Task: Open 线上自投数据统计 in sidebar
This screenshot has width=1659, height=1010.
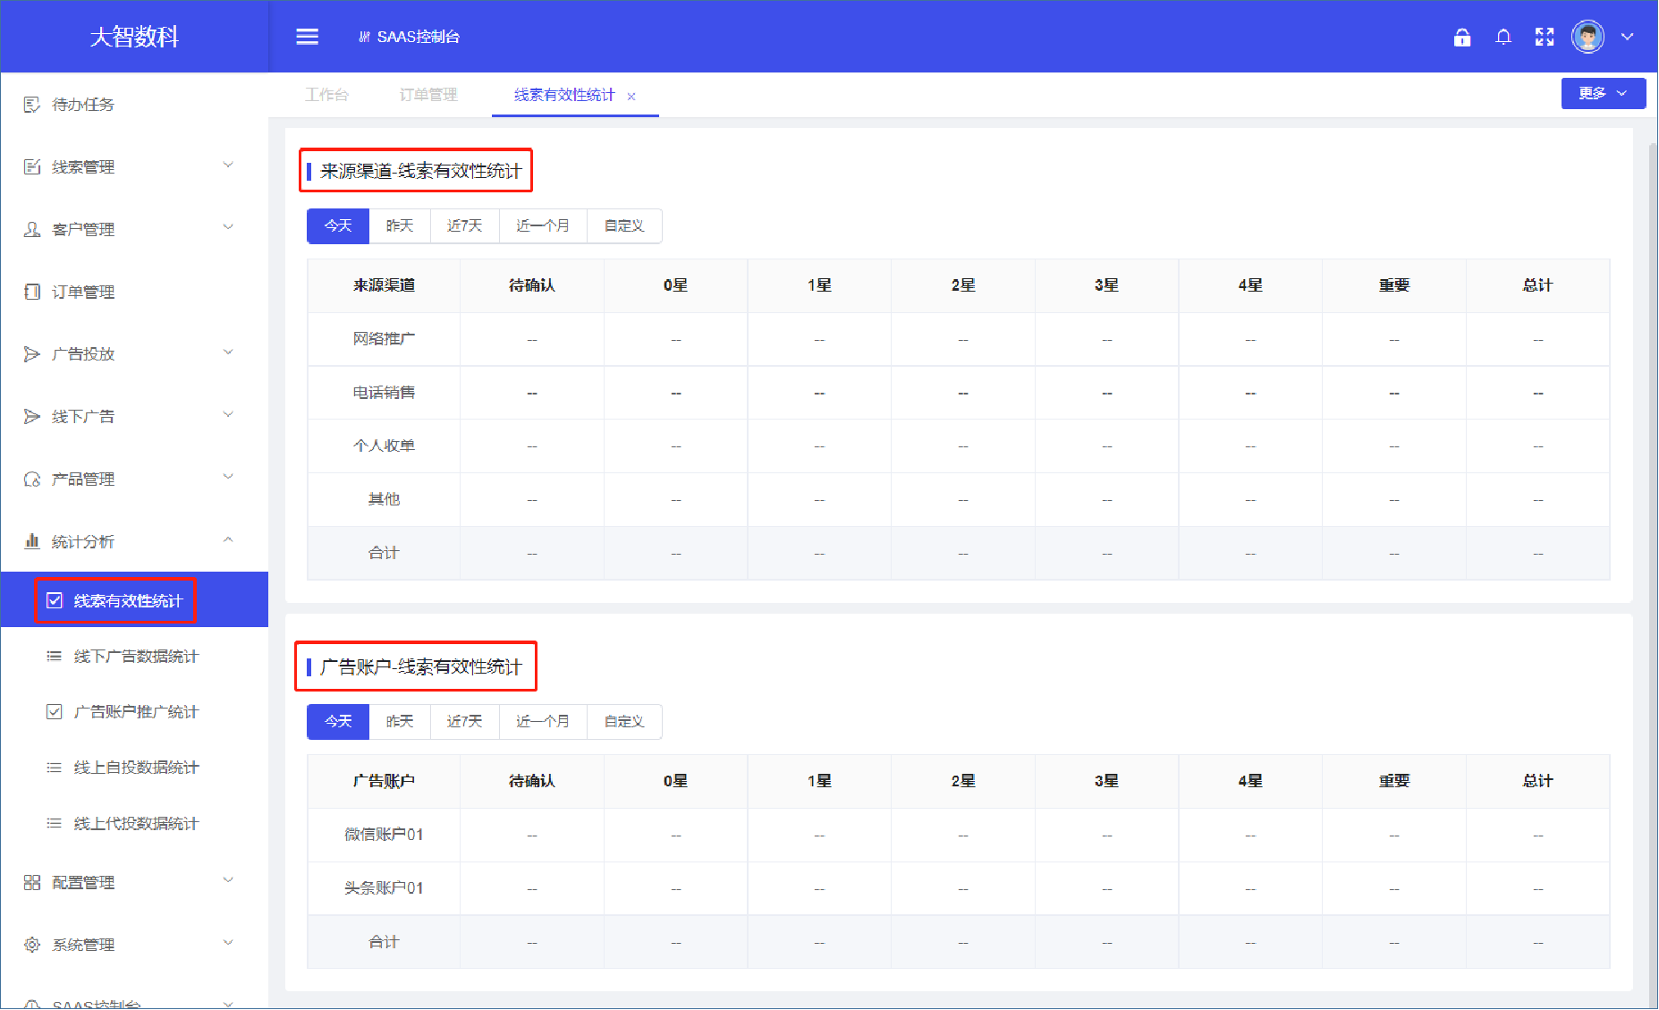Action: pyautogui.click(x=135, y=768)
